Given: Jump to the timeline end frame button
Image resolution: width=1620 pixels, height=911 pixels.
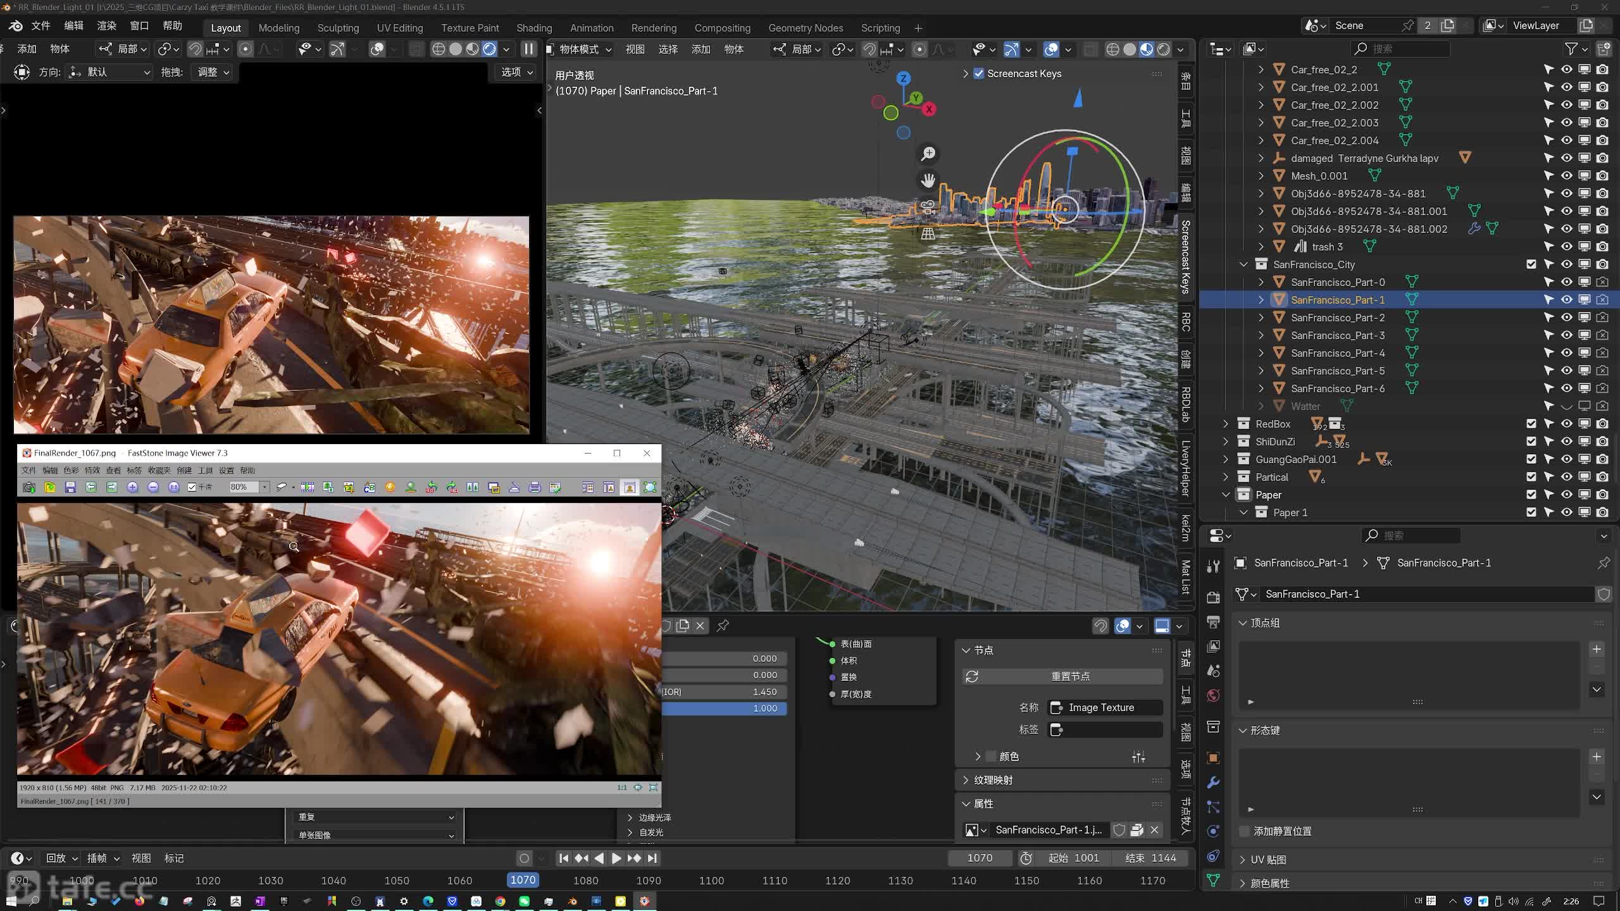Looking at the screenshot, I should [x=652, y=858].
